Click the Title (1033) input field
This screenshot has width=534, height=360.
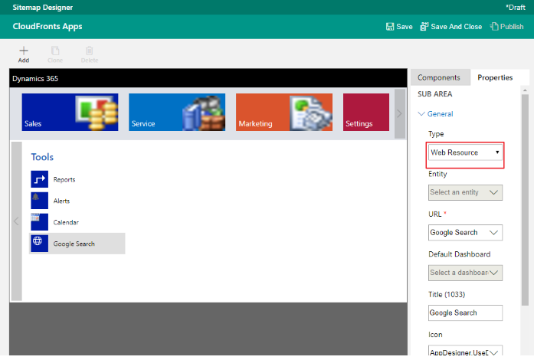[x=465, y=313]
